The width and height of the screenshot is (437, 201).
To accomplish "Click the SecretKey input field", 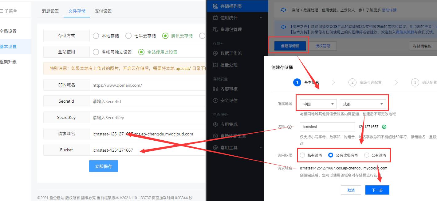I will tap(147, 118).
